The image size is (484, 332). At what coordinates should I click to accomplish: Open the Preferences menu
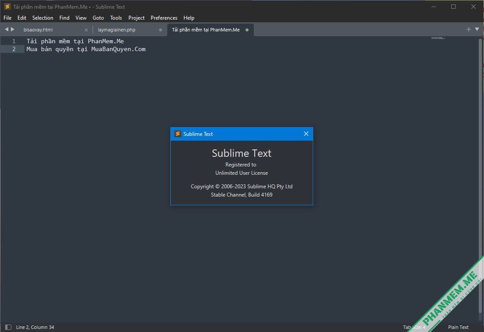pos(164,18)
